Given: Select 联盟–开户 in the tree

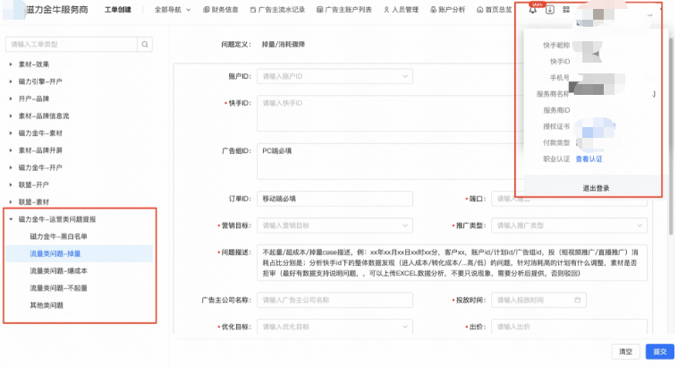Looking at the screenshot, I should [33, 184].
